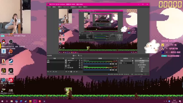
Task: Open the Origin desktop icon
Action: [11, 52]
